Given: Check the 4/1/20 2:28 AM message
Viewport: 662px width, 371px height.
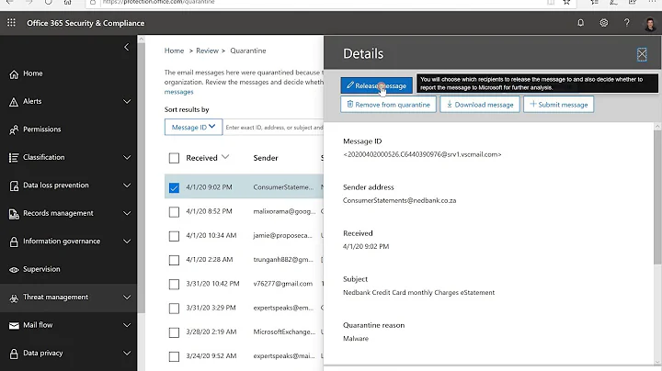Looking at the screenshot, I should (x=174, y=260).
